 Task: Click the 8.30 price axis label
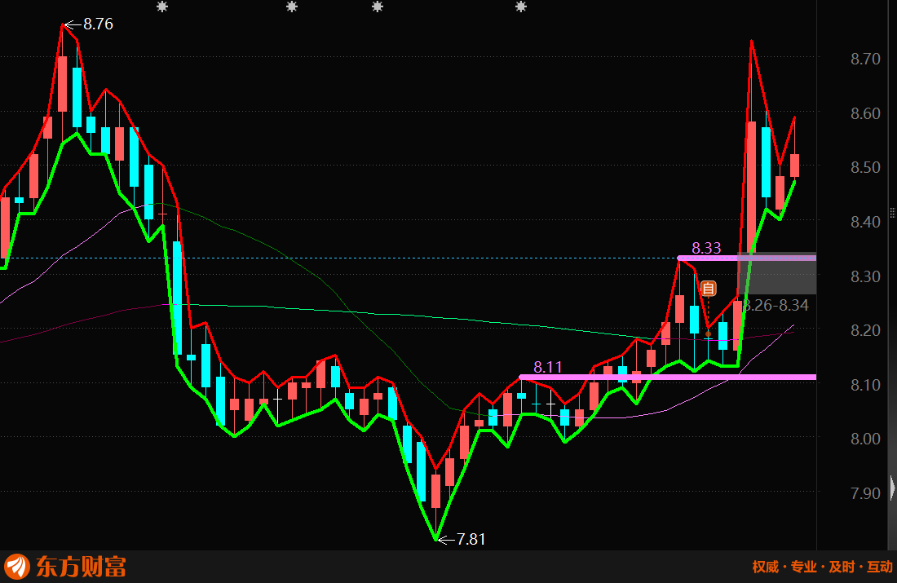[x=865, y=276]
